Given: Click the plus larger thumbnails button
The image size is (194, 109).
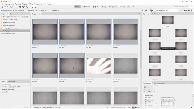Looking at the screenshot, I should (x=125, y=107).
